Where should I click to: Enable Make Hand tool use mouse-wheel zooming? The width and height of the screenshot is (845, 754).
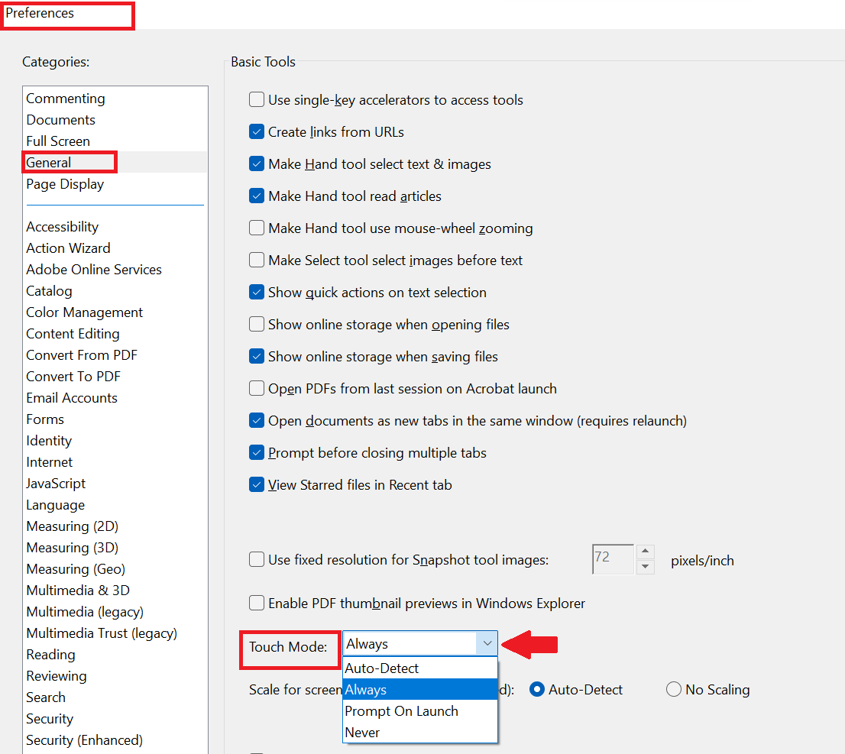[257, 228]
